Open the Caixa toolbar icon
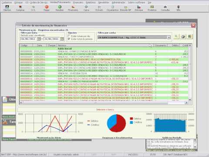 [86, 8]
